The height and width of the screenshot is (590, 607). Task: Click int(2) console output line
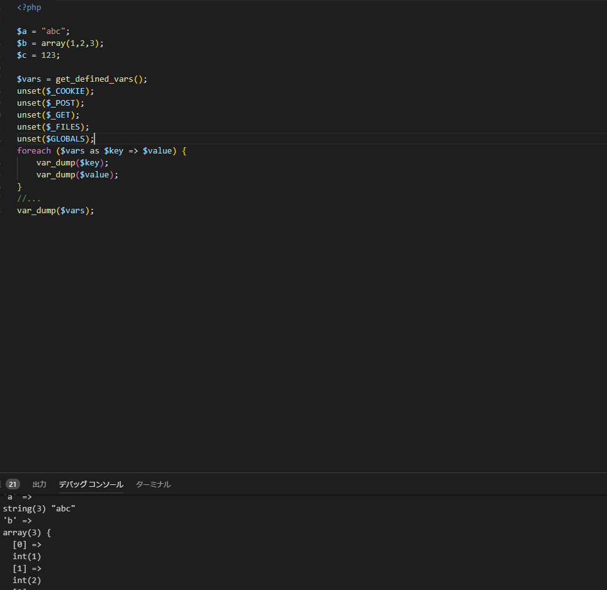27,581
